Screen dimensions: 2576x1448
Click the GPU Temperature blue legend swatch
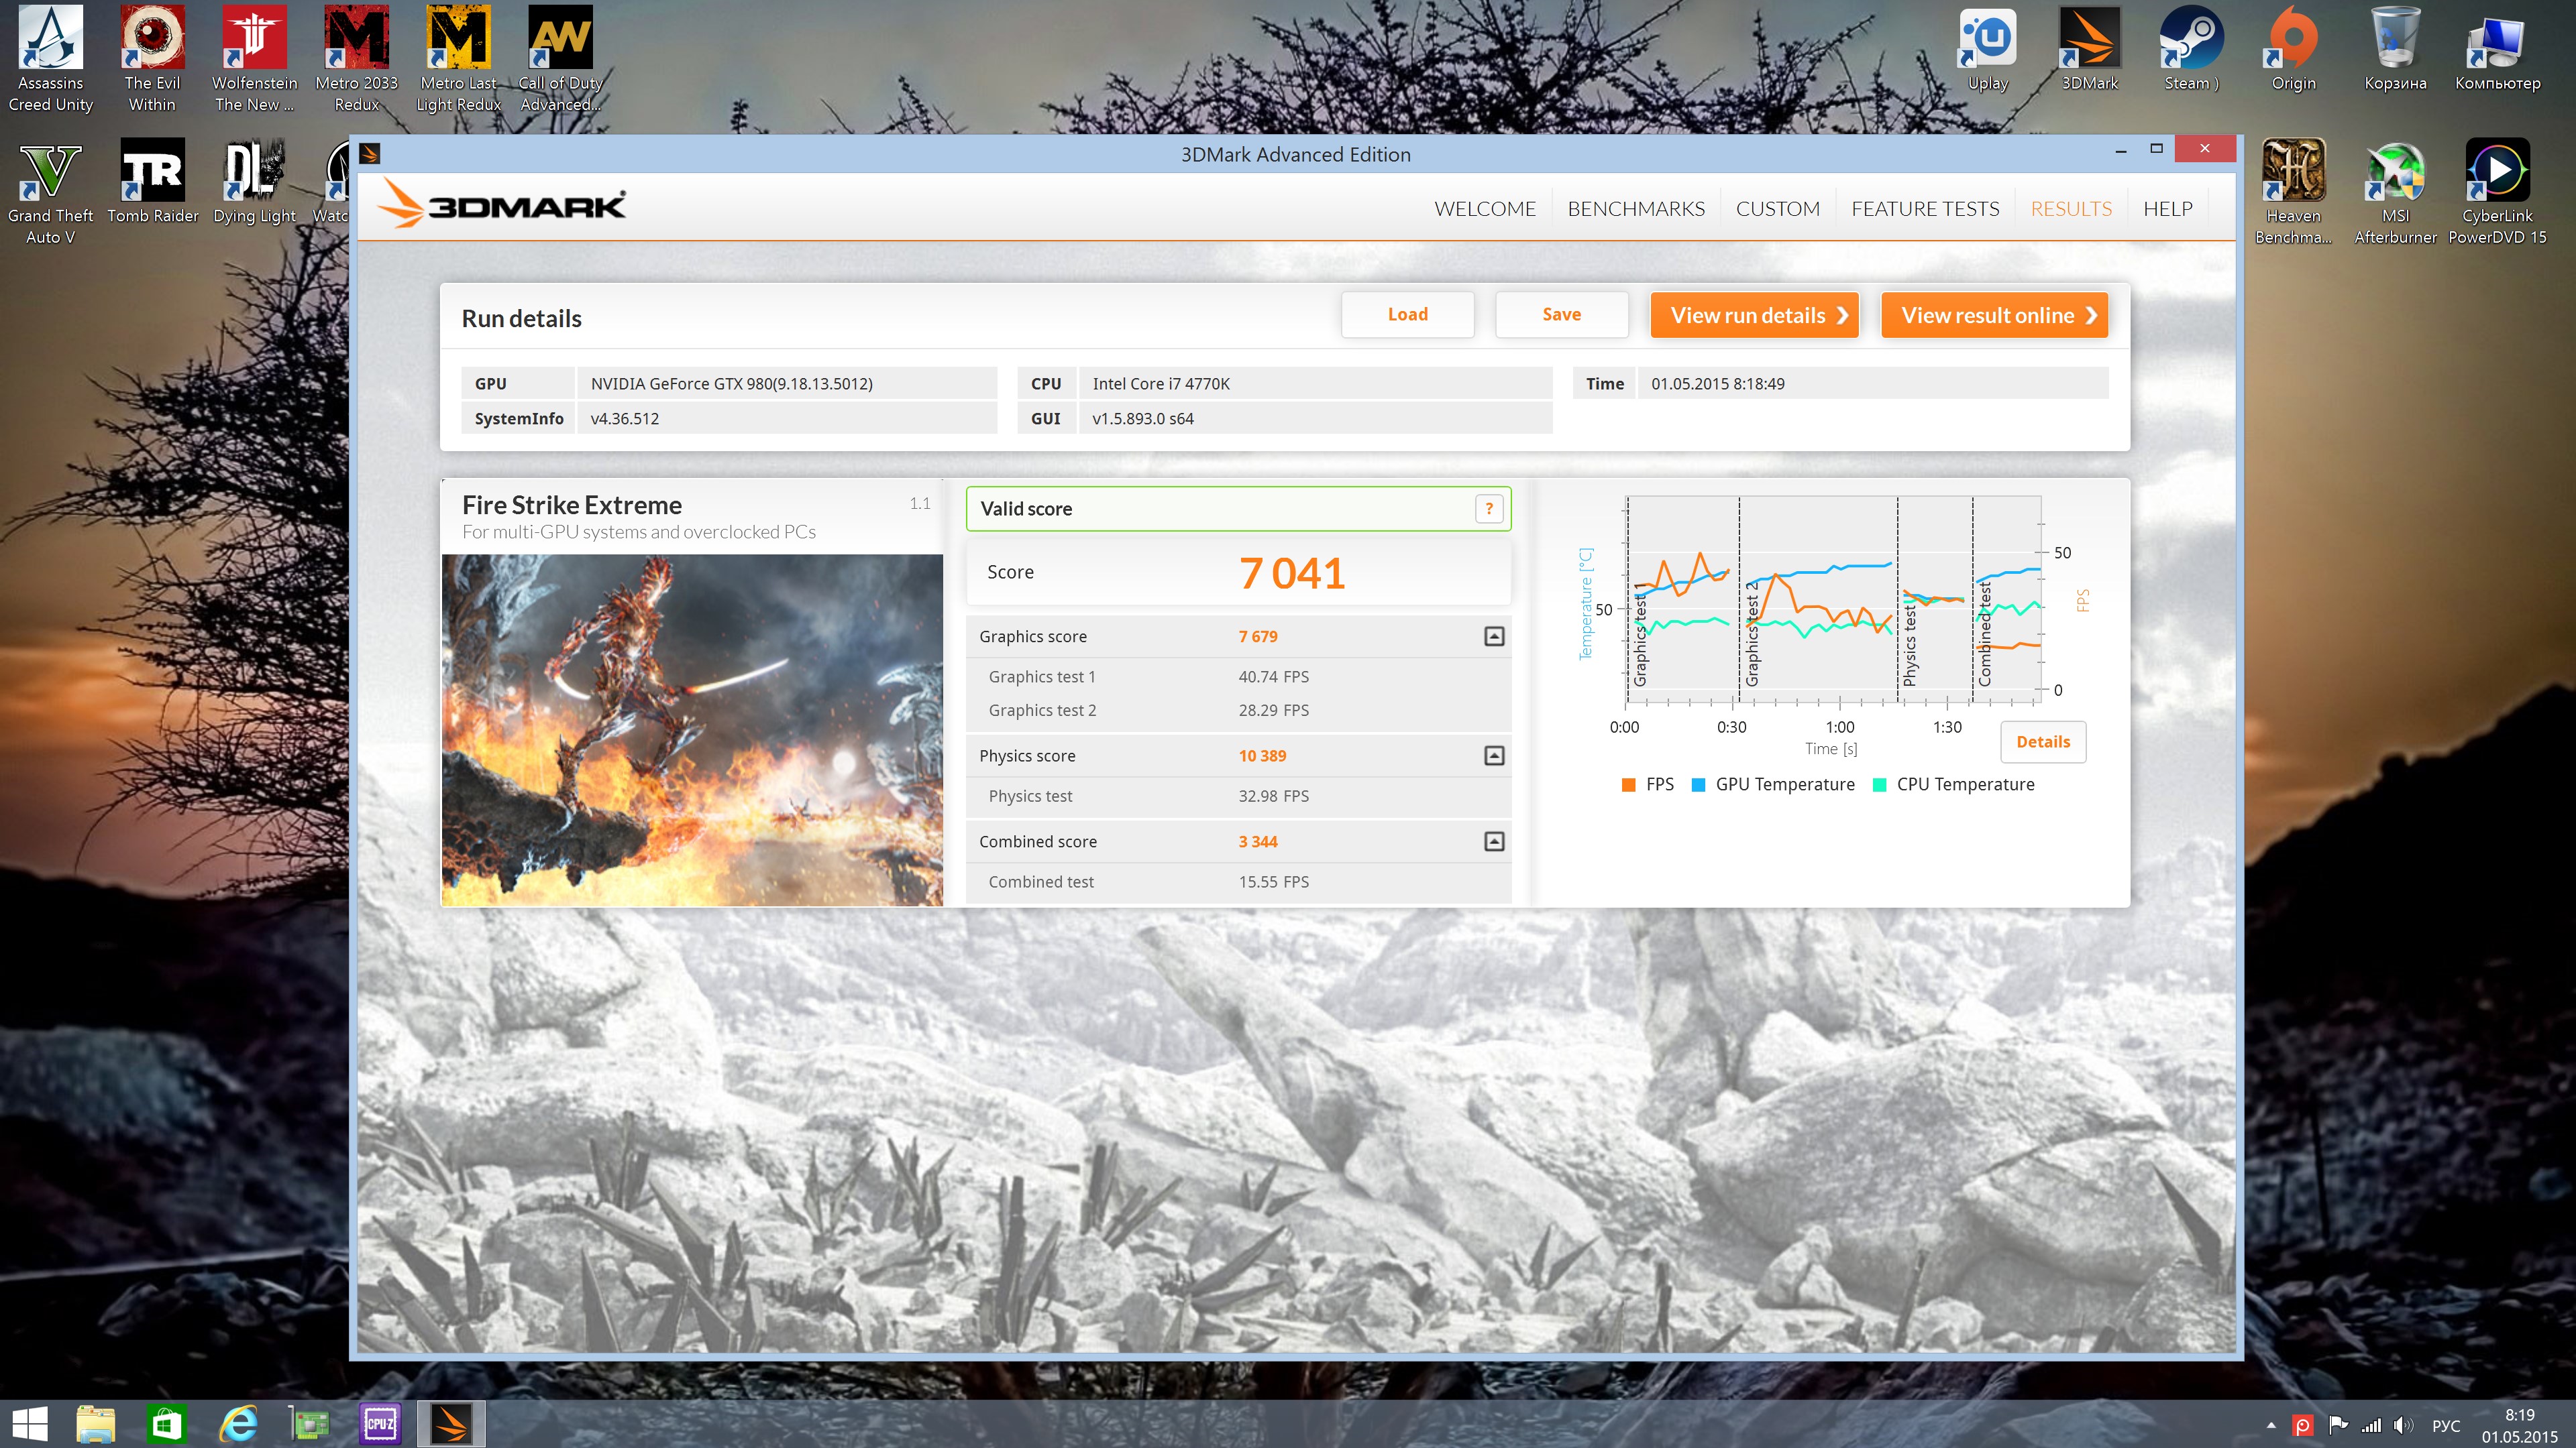(1698, 784)
